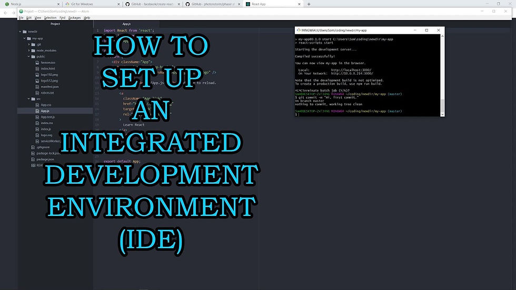Click the Node.js tab favicon
516x290 pixels.
(x=7, y=4)
